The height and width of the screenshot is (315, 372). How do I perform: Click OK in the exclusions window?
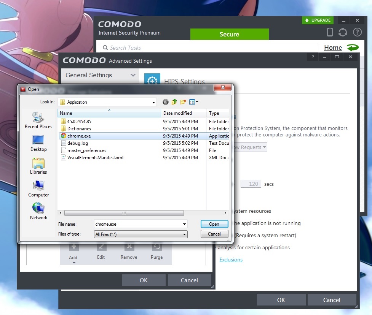click(144, 280)
